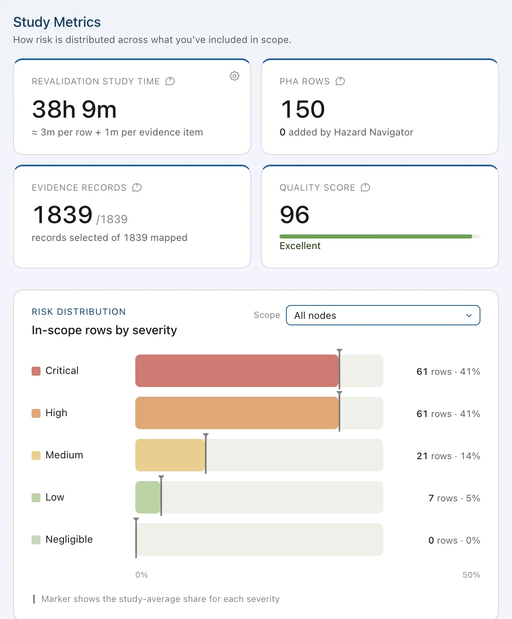The width and height of the screenshot is (512, 619).
Task: Click the Medium yellow legend swatch
Action: coord(36,456)
